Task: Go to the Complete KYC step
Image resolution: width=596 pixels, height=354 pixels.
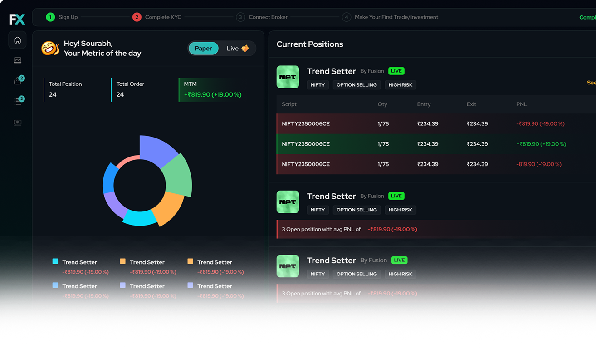Action: pyautogui.click(x=157, y=17)
